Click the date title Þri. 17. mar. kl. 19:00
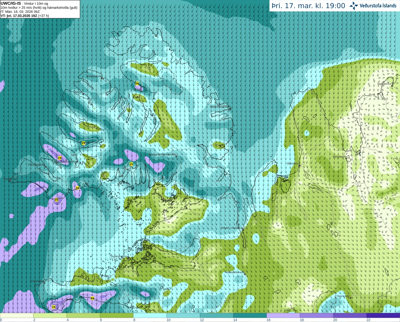This screenshot has height=322, width=400. tap(308, 6)
